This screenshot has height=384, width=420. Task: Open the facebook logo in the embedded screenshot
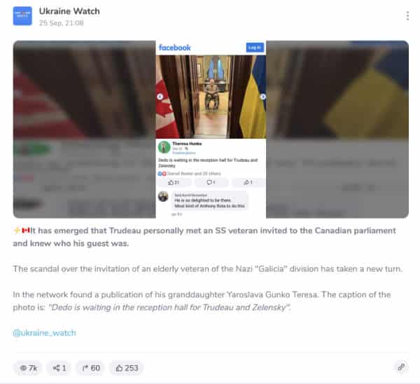click(x=174, y=48)
